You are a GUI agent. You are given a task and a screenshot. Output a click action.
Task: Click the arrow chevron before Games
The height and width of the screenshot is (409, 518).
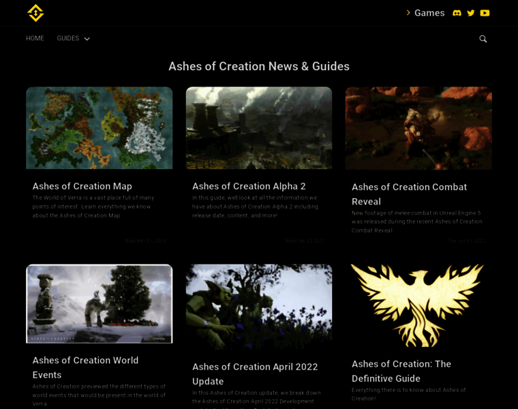(408, 12)
